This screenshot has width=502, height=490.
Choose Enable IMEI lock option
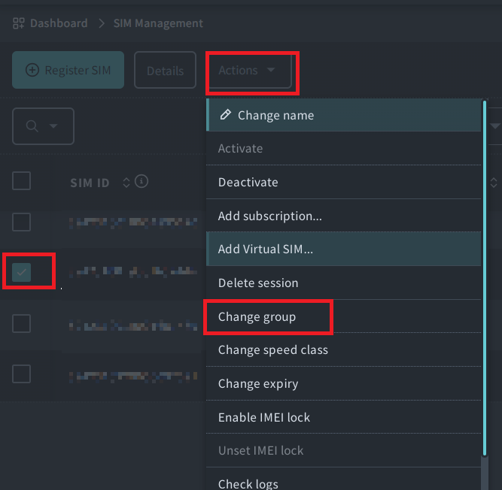click(263, 417)
